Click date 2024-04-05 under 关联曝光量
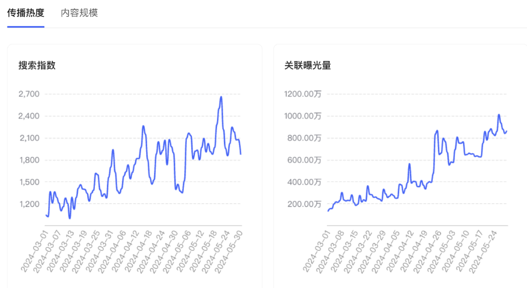This screenshot has height=288, width=527. point(386,251)
